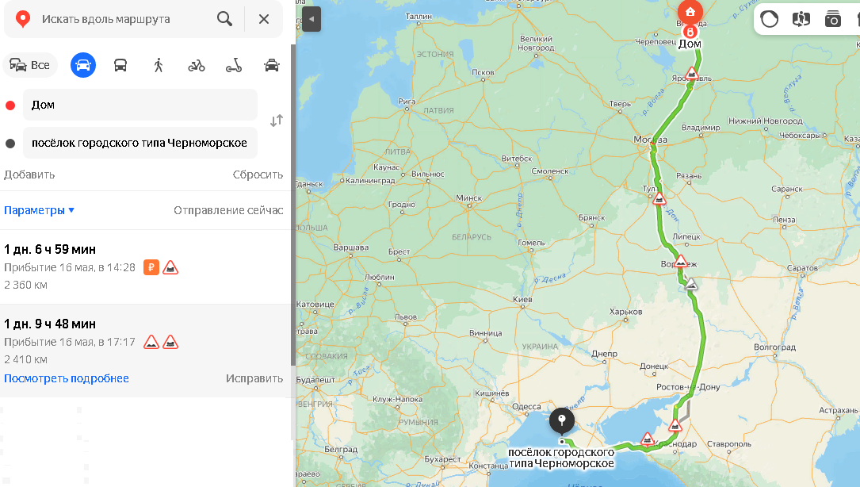The image size is (860, 487).
Task: Edit the Дом starting point field
Action: (140, 105)
